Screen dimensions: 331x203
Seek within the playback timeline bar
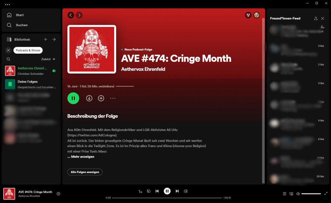coord(167,198)
